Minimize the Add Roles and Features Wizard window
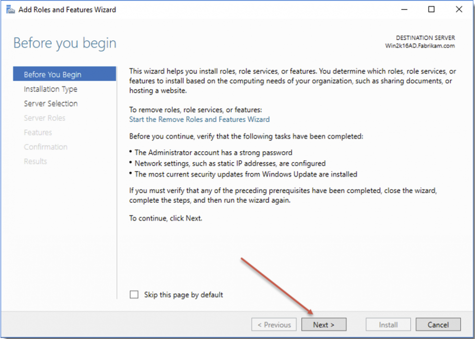 (x=404, y=10)
